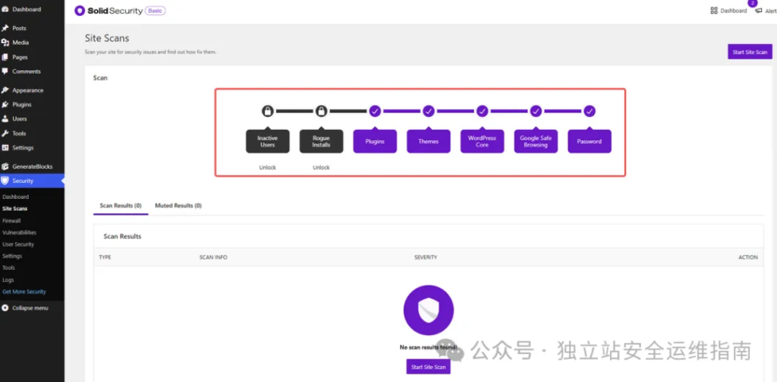This screenshot has height=382, width=777.
Task: Click the SEVERITY column header
Action: 426,257
